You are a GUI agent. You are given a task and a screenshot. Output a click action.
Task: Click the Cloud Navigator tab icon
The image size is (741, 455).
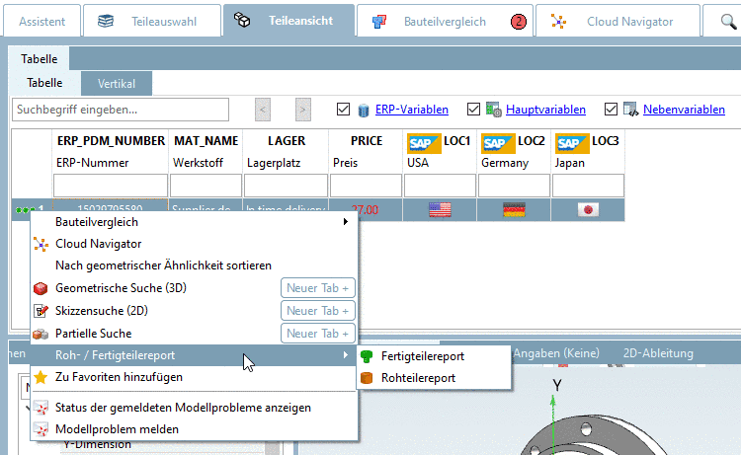(558, 22)
